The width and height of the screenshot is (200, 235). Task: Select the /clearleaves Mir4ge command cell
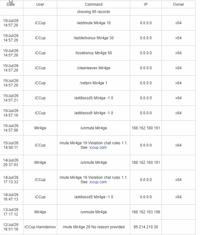[x=94, y=68]
